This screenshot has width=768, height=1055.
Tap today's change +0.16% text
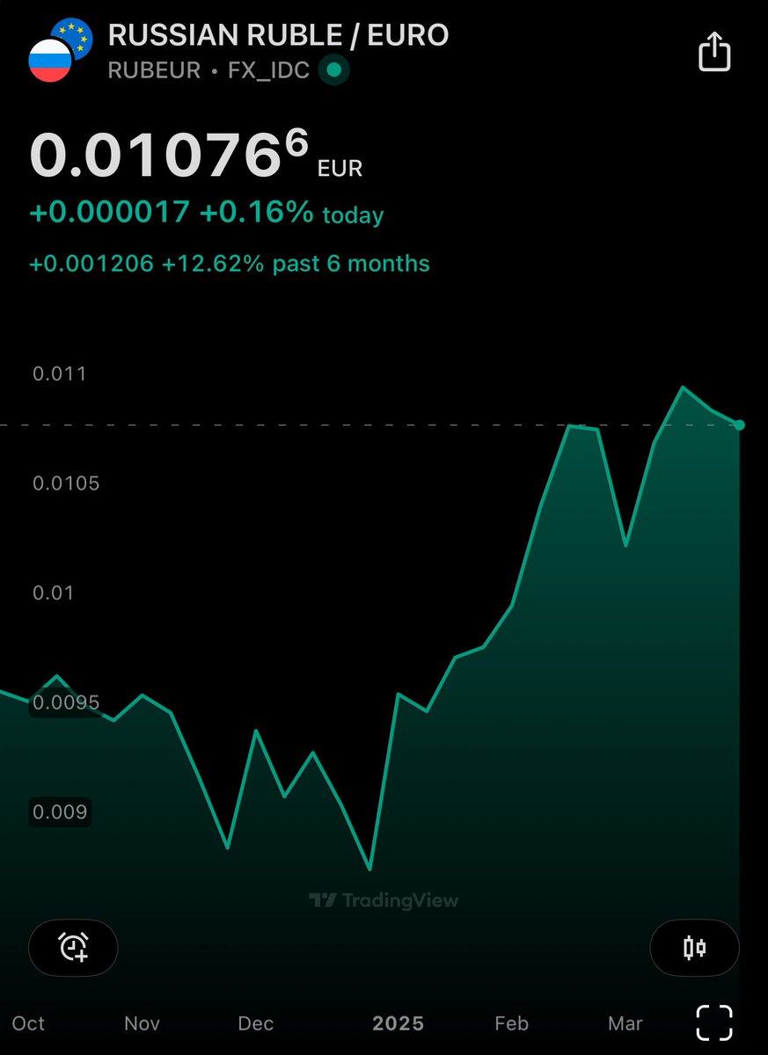[x=256, y=213]
